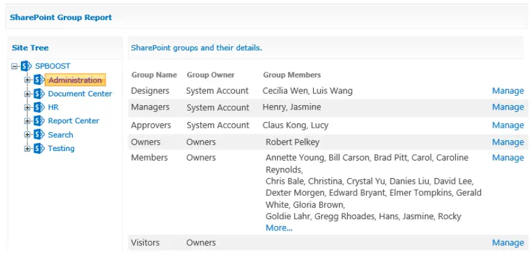Click the site icon next to Search
Viewport: 531px width, 253px height.
39,135
